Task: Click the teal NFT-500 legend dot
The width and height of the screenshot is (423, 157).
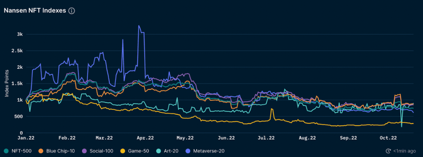Action: pyautogui.click(x=6, y=151)
